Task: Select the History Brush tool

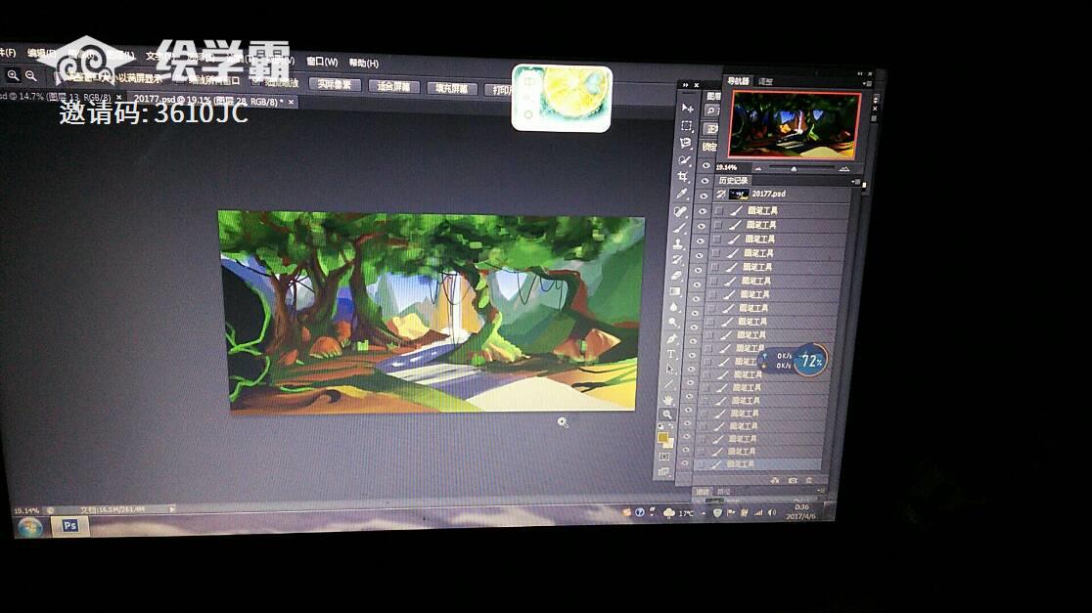Action: (678, 259)
